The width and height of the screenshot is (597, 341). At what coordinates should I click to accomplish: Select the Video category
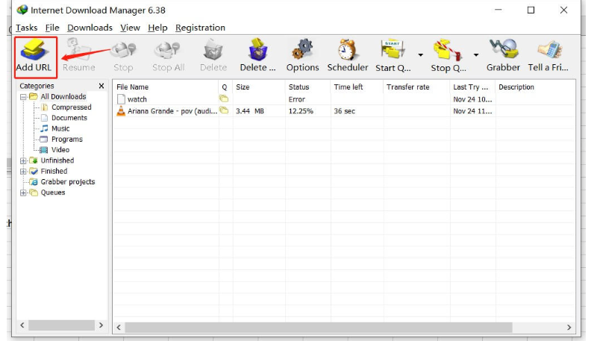(x=60, y=150)
